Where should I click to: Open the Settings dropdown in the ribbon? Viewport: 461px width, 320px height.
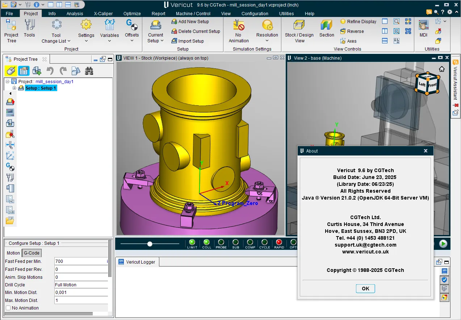[x=86, y=31]
